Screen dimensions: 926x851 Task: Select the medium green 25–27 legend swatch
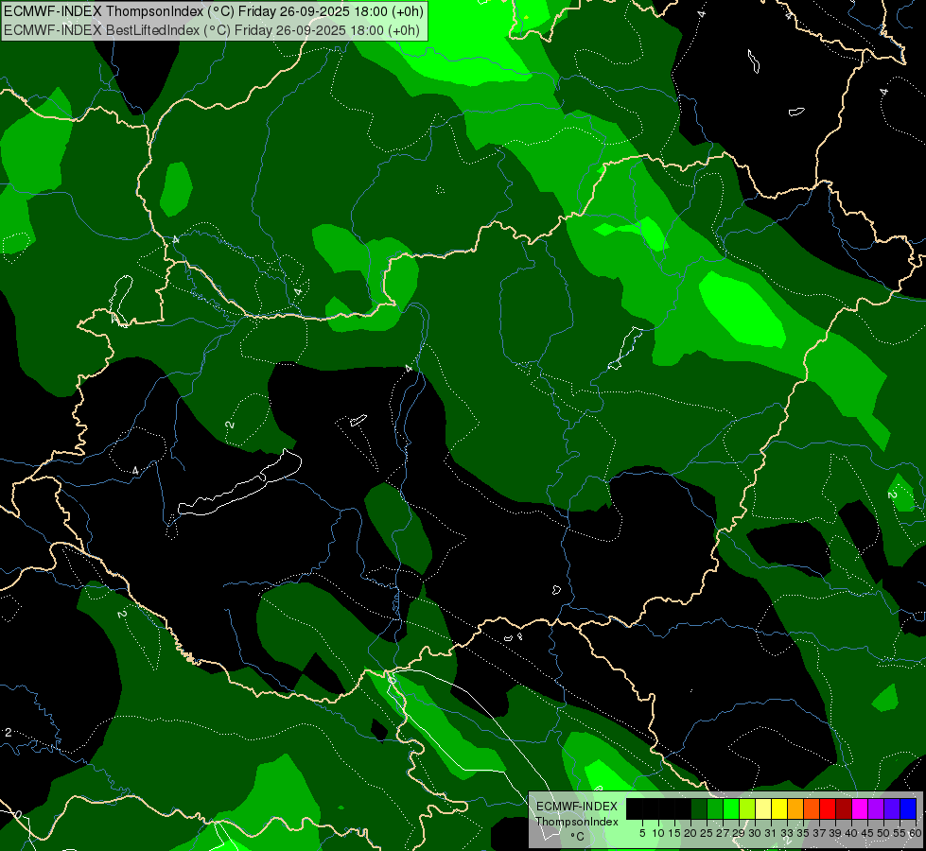pos(715,808)
